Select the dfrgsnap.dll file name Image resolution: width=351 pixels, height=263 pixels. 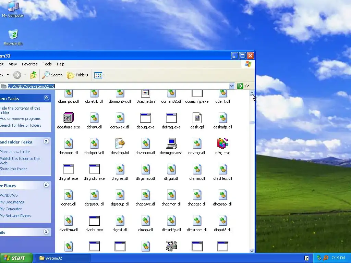pos(145,178)
